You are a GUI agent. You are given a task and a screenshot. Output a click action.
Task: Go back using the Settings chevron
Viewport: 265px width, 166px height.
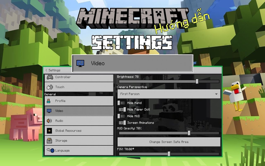(x=46, y=70)
